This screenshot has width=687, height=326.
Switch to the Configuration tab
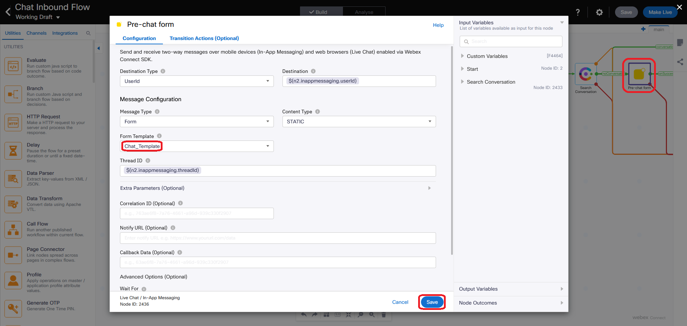tap(139, 38)
